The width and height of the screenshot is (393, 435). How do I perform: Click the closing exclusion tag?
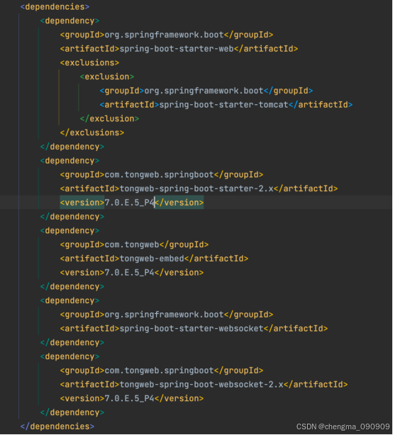click(109, 119)
